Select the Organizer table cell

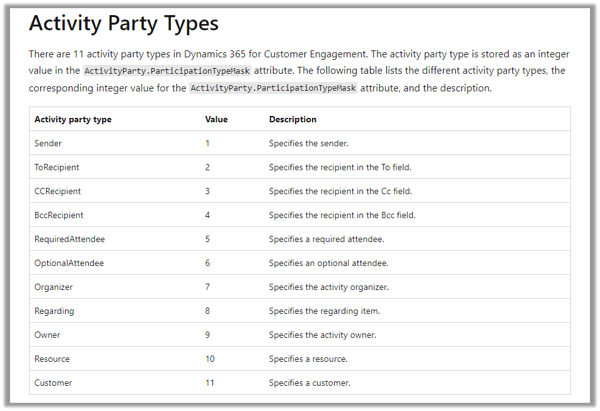pos(54,287)
